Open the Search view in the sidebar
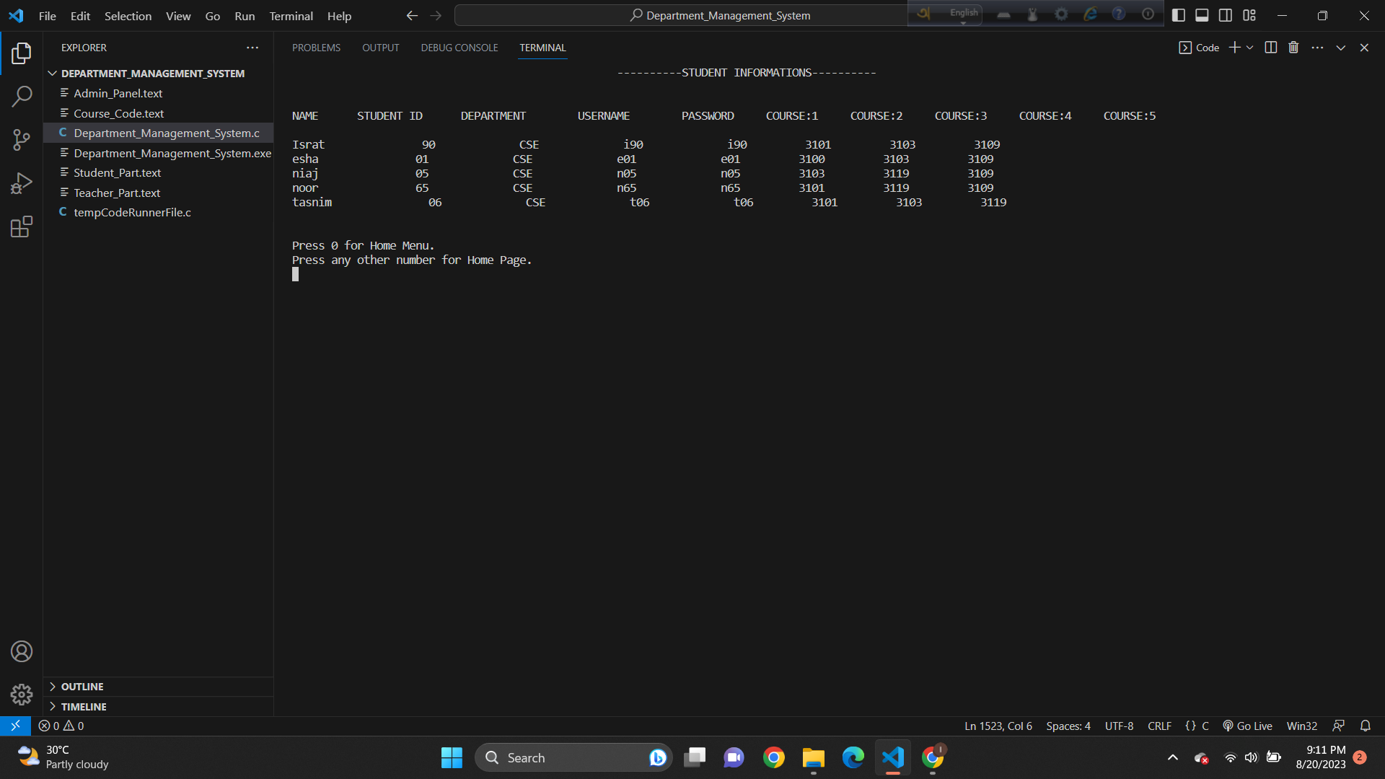This screenshot has height=779, width=1385. (x=22, y=96)
